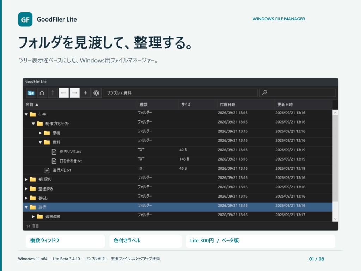The height and width of the screenshot is (271, 361).
Task: Click the plus icon in toolbar
Action: [85, 93]
